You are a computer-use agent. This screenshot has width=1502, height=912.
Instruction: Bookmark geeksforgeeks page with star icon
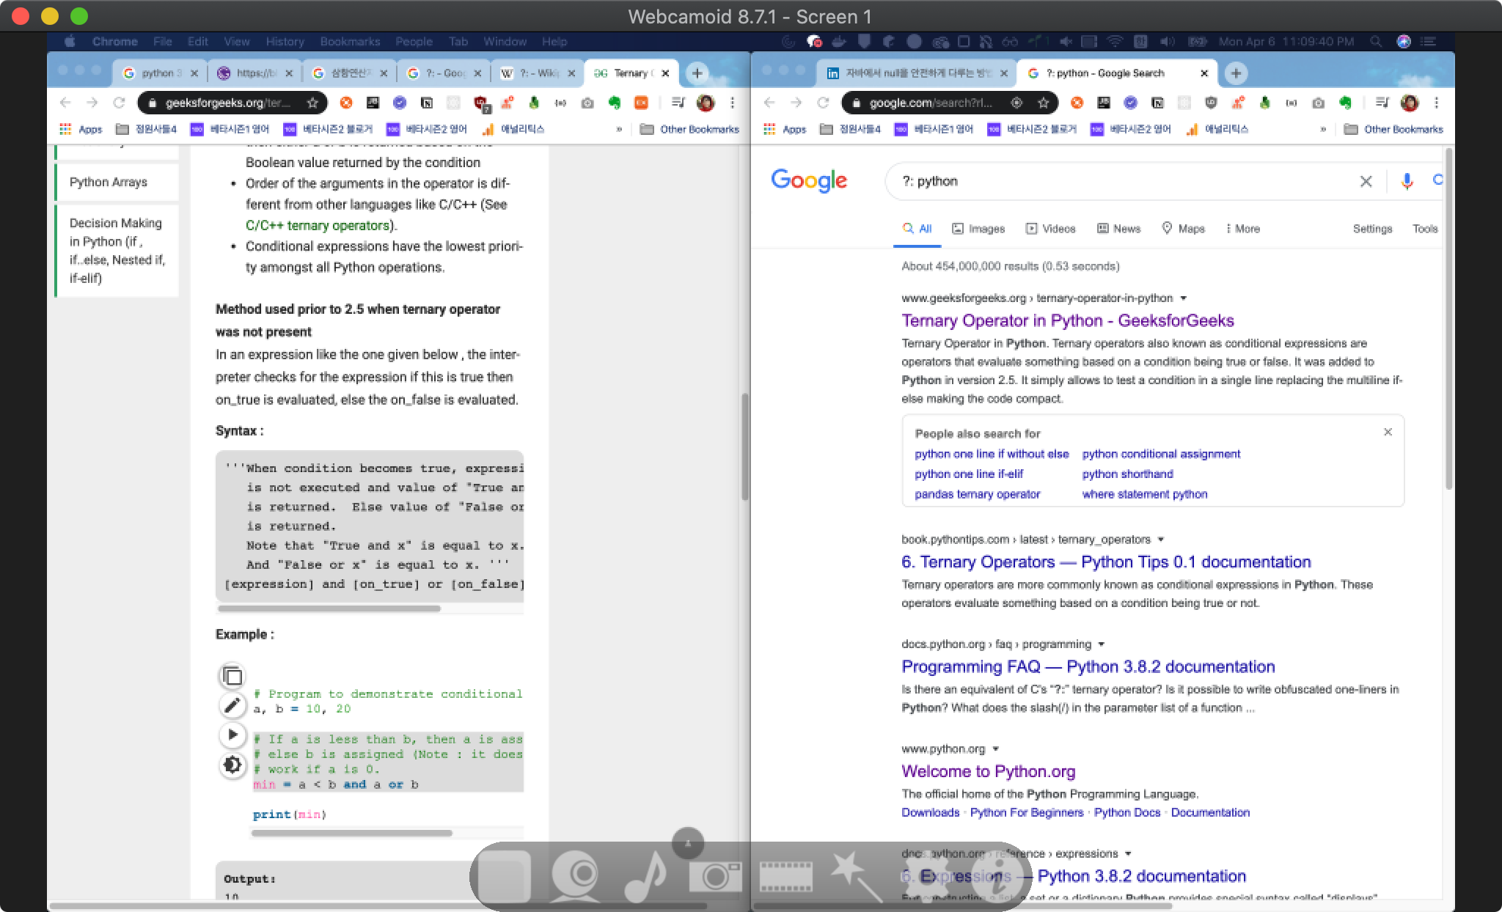pos(313,103)
